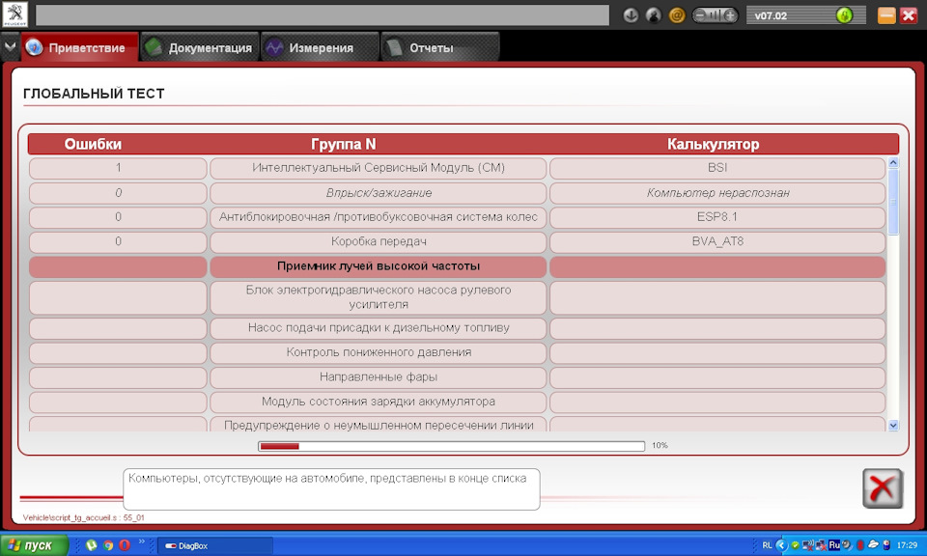Expand quick launch overflow chevrons

tap(142, 542)
